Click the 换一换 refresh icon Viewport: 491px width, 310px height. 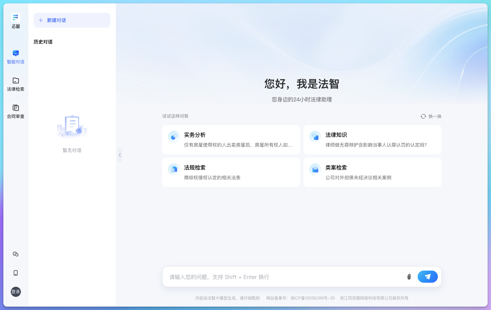coord(423,116)
